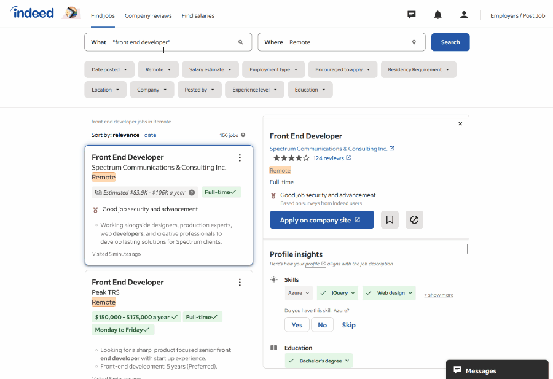Expand the Remote filter dropdown
553x379 pixels.
[158, 69]
